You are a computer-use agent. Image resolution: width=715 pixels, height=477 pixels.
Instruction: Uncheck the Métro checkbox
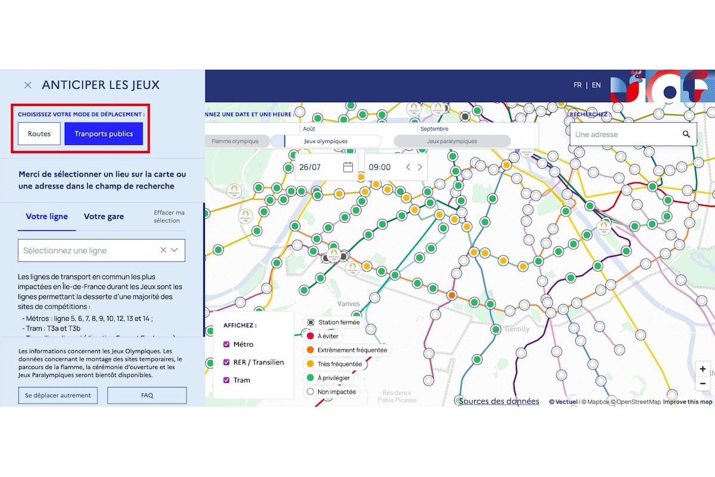tap(227, 345)
